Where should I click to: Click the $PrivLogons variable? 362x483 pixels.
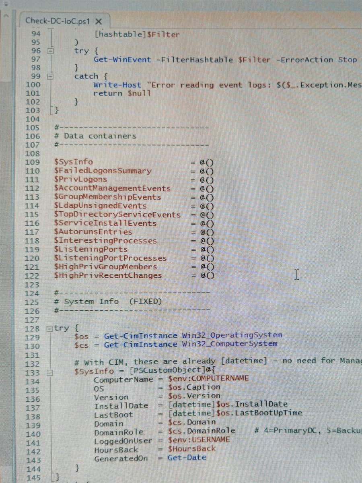click(x=80, y=179)
